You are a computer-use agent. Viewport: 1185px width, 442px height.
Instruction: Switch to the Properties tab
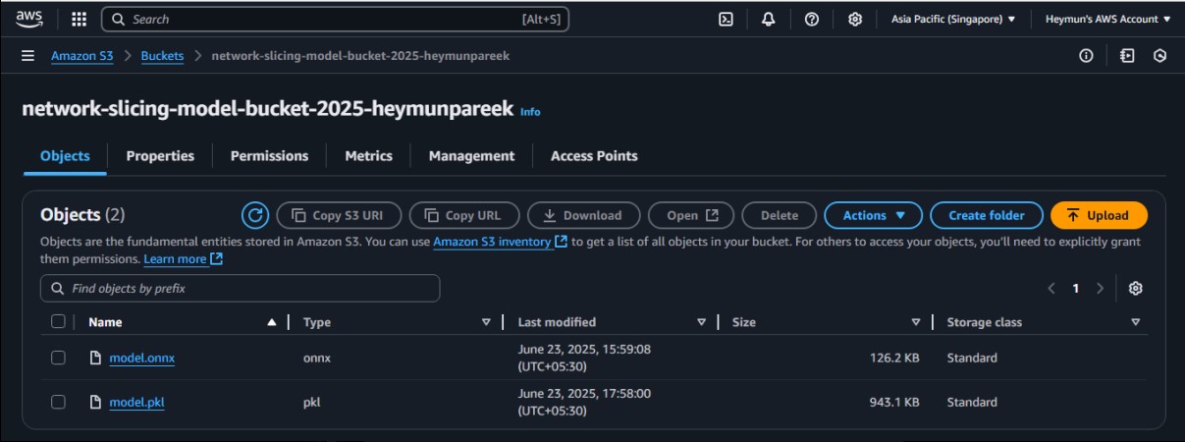[160, 155]
